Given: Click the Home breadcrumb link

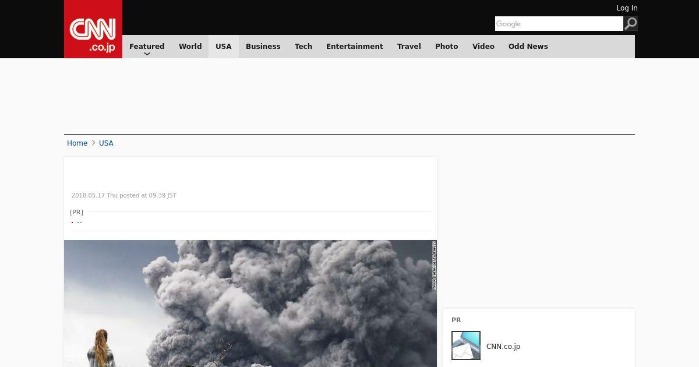Looking at the screenshot, I should [77, 143].
